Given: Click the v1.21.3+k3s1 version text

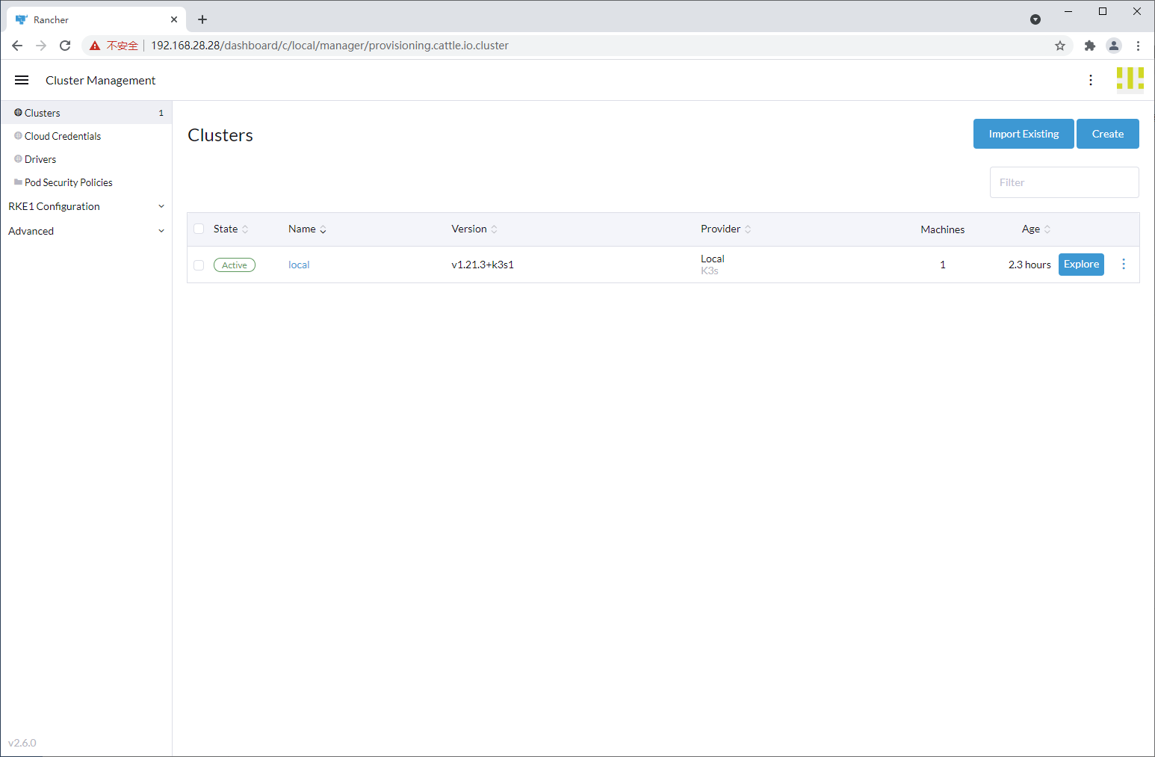Looking at the screenshot, I should point(483,265).
